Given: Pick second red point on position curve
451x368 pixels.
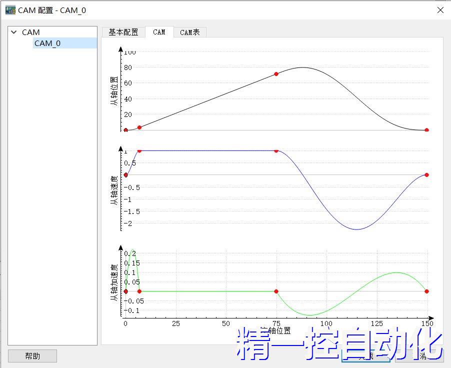Looking at the screenshot, I should 139,127.
